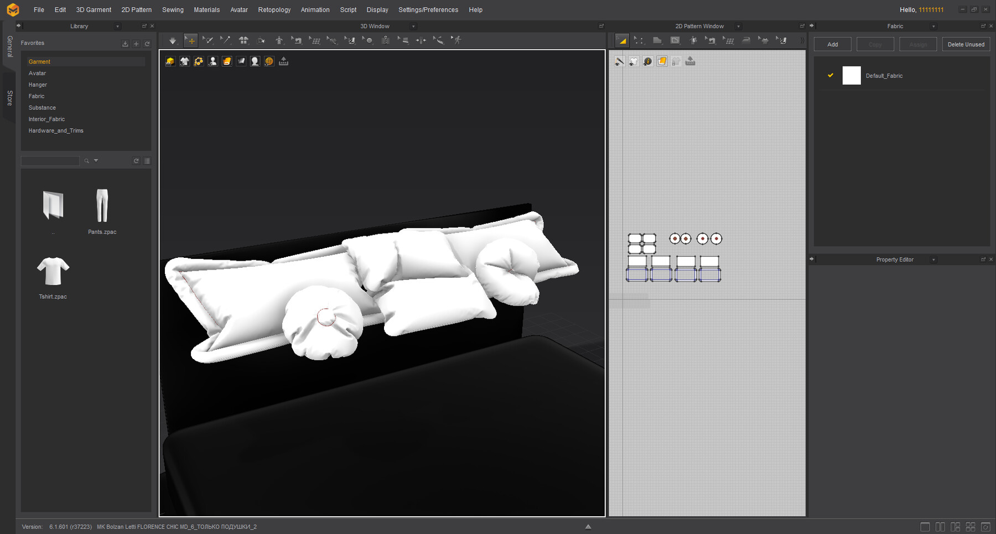Toggle Show 3D Garment in 3D window
Image resolution: width=996 pixels, height=534 pixels.
184,61
